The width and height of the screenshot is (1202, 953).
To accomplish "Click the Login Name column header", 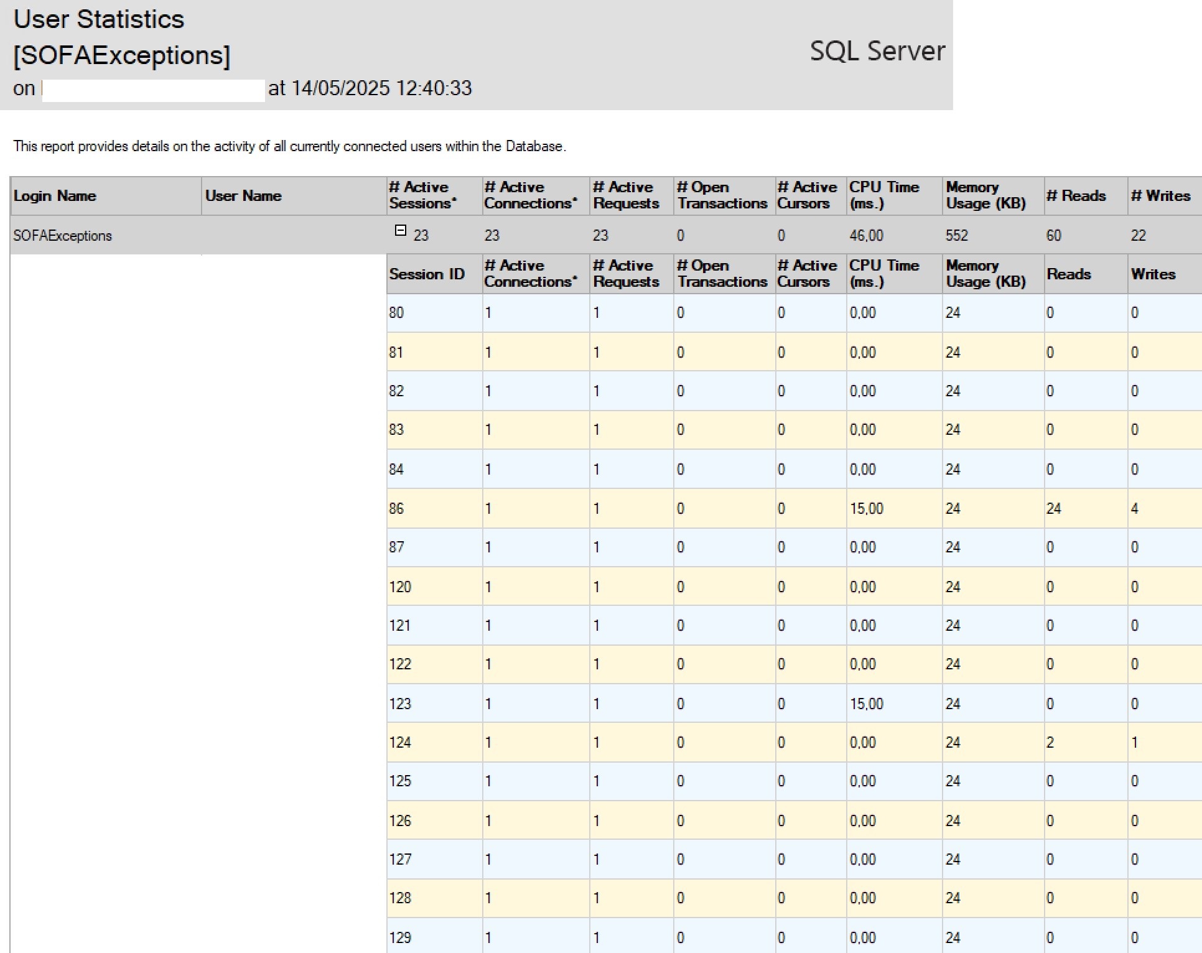I will [55, 196].
